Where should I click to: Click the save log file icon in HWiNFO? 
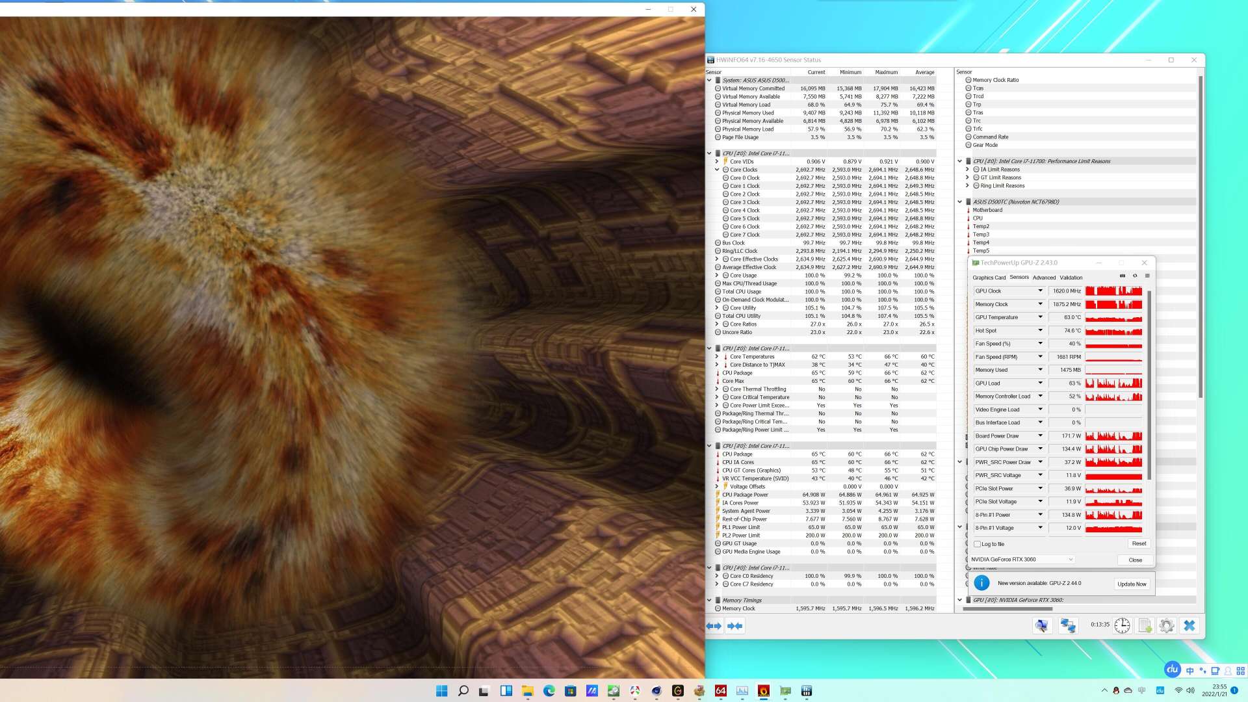1145,625
